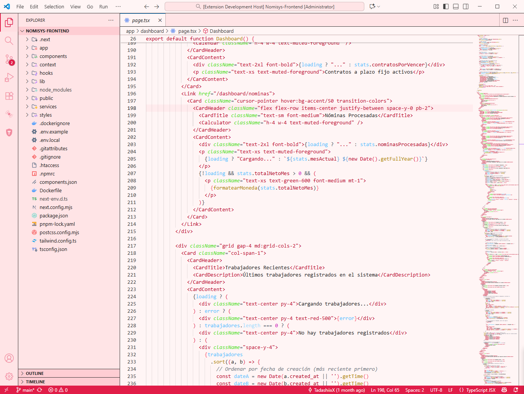Image resolution: width=524 pixels, height=394 pixels.
Task: Click the remote window indicator in status bar
Action: pyautogui.click(x=6, y=390)
